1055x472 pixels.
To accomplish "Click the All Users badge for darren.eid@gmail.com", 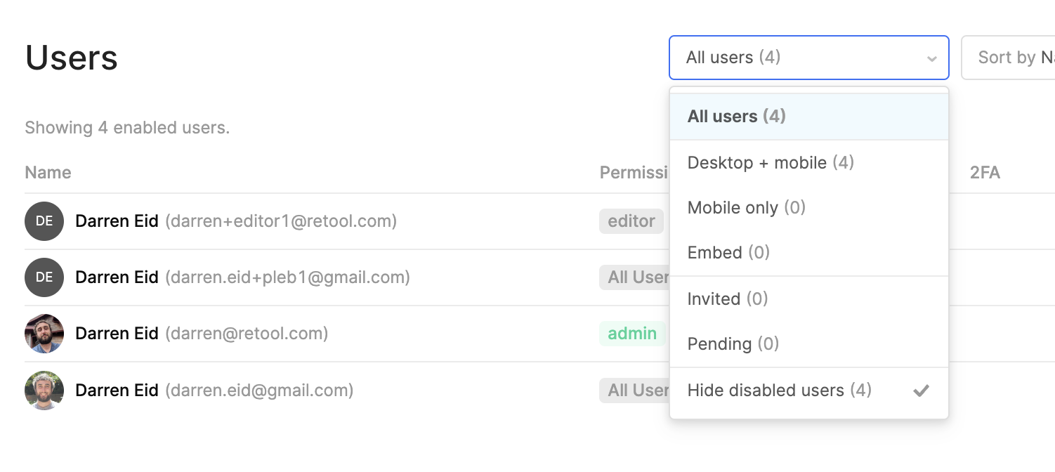I will coord(634,390).
